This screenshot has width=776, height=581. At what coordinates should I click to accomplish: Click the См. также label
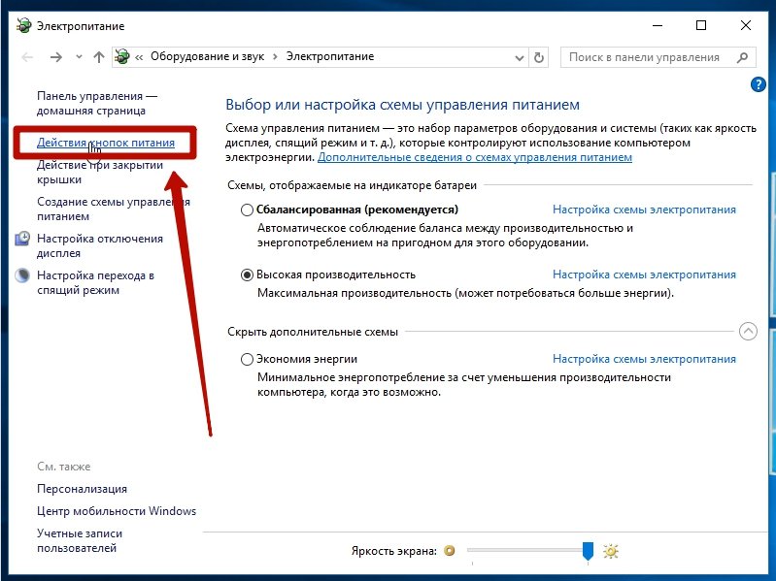tap(64, 467)
